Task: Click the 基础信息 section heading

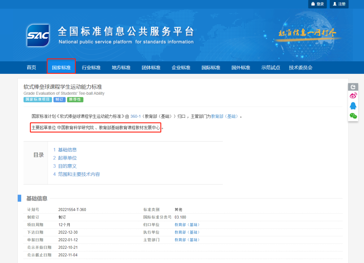Action: (37, 198)
